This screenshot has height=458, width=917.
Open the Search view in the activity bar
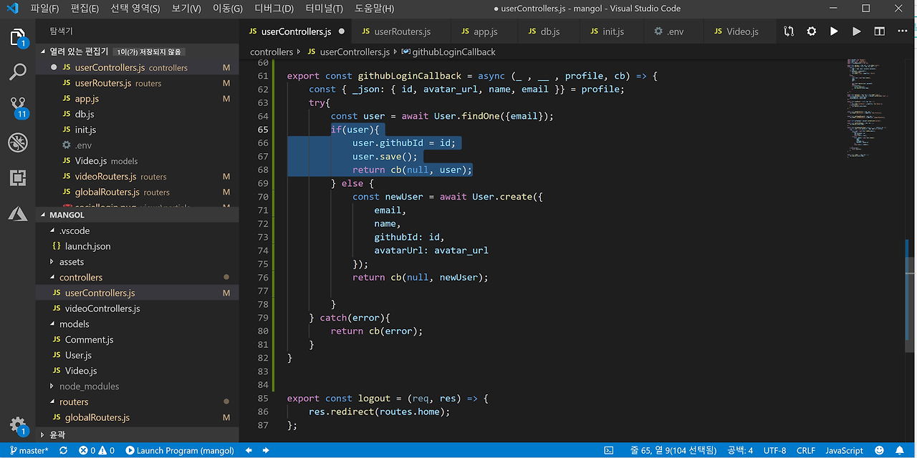click(18, 72)
